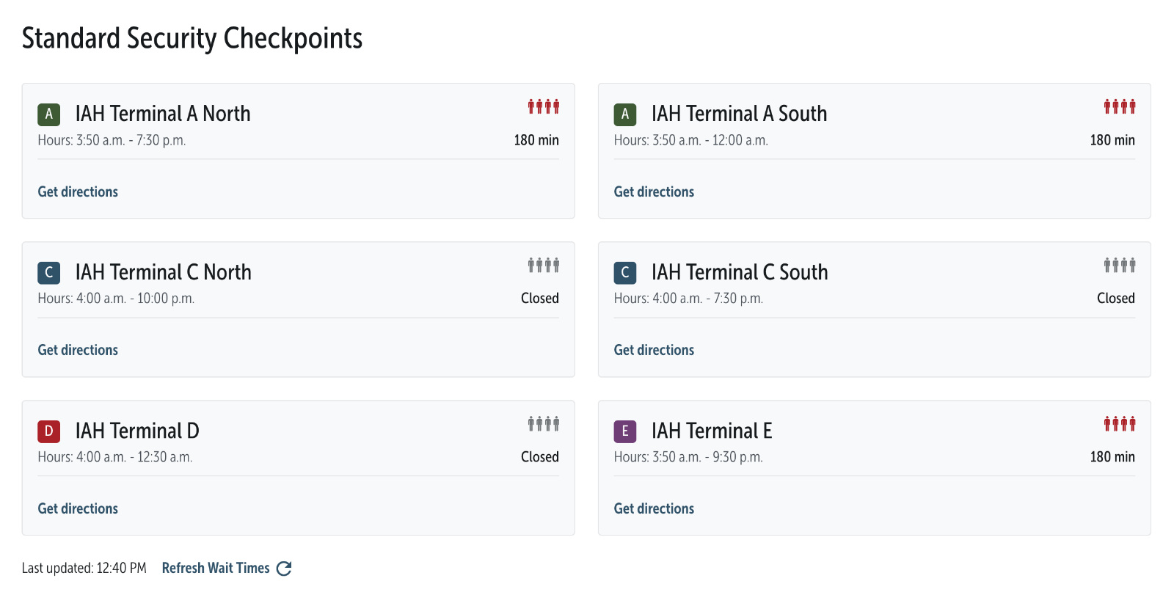1174x595 pixels.
Task: Click the purple E badge for Terminal E
Action: click(625, 431)
